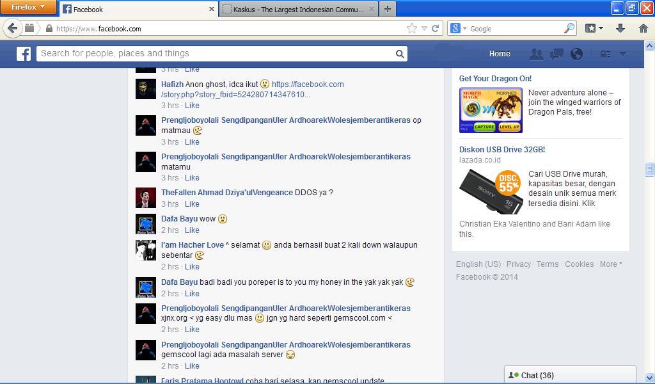Open the facebook.com story link in Hafizh comment

tap(253, 90)
